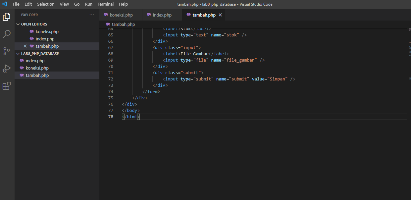Open the Search panel icon
The image size is (411, 200).
pos(6,34)
